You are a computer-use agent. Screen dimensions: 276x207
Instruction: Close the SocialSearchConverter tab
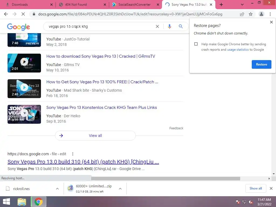158,5
